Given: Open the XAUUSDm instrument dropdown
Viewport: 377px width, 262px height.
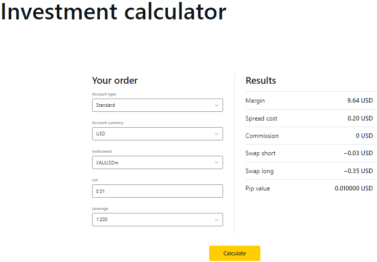Looking at the screenshot, I should [153, 162].
